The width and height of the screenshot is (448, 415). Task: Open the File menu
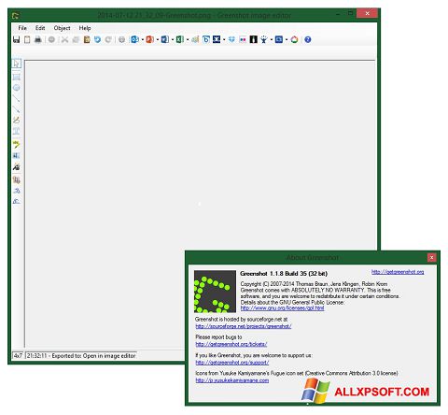click(x=22, y=28)
